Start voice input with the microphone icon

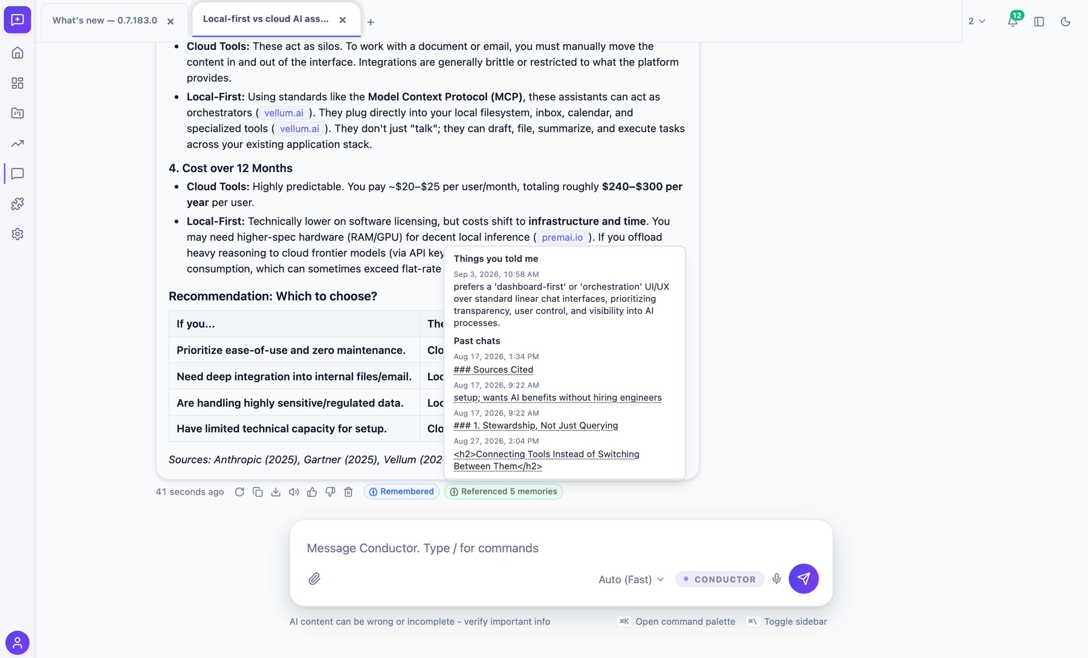[777, 579]
